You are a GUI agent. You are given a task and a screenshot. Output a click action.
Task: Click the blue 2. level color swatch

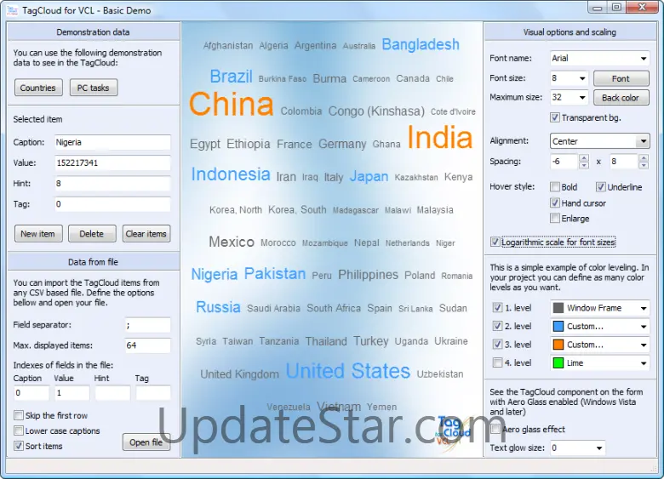tap(558, 326)
